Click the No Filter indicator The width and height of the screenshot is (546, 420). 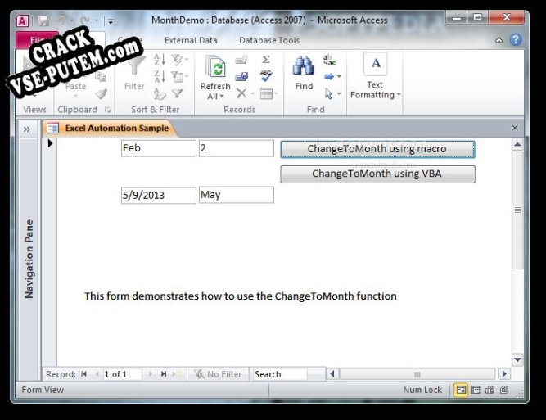218,374
